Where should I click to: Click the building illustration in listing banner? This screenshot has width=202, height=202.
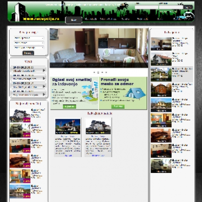(90, 91)
